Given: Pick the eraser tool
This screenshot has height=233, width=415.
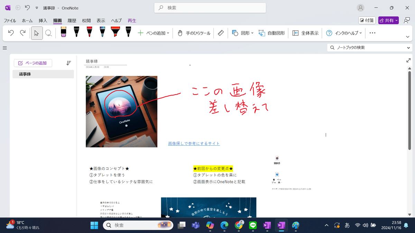Looking at the screenshot, I should point(63,32).
